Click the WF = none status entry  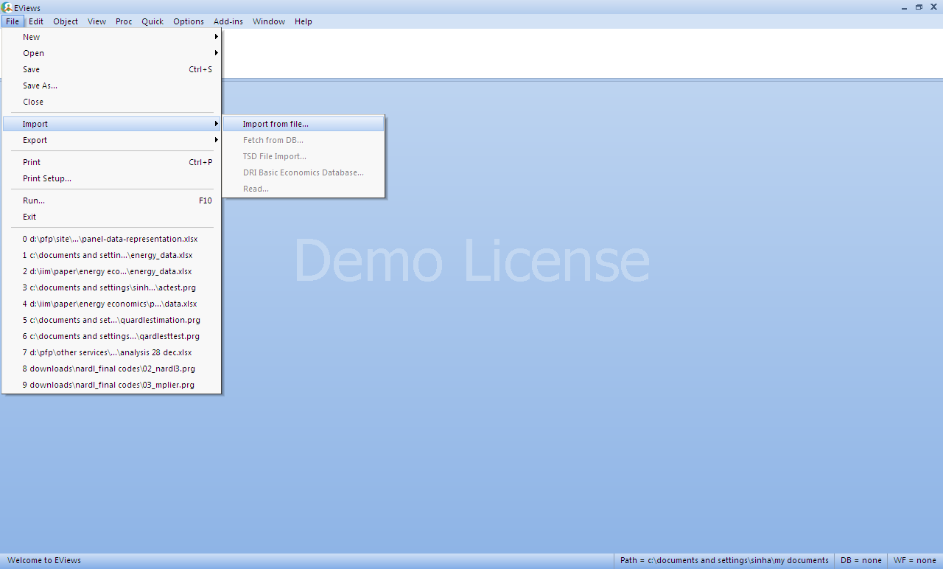pos(914,560)
